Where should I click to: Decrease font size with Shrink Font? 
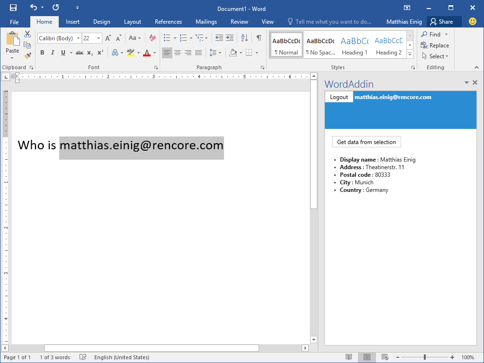tap(118, 38)
